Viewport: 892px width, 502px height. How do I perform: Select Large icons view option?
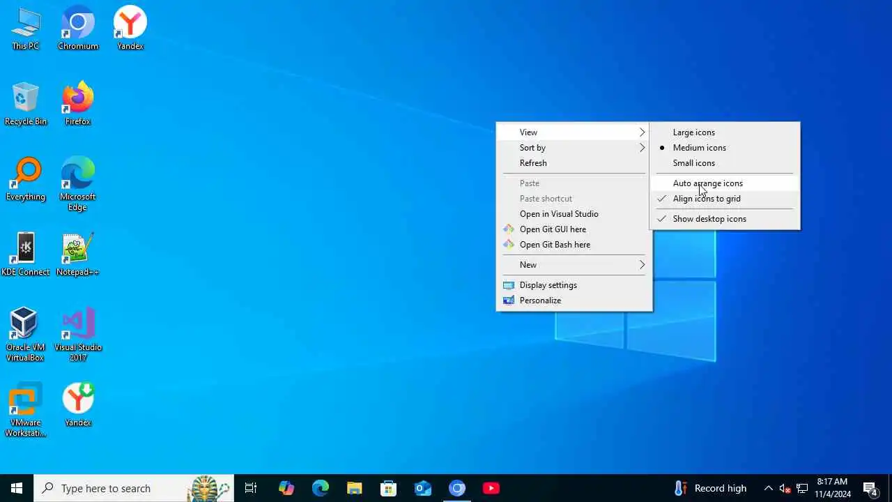(x=725, y=132)
